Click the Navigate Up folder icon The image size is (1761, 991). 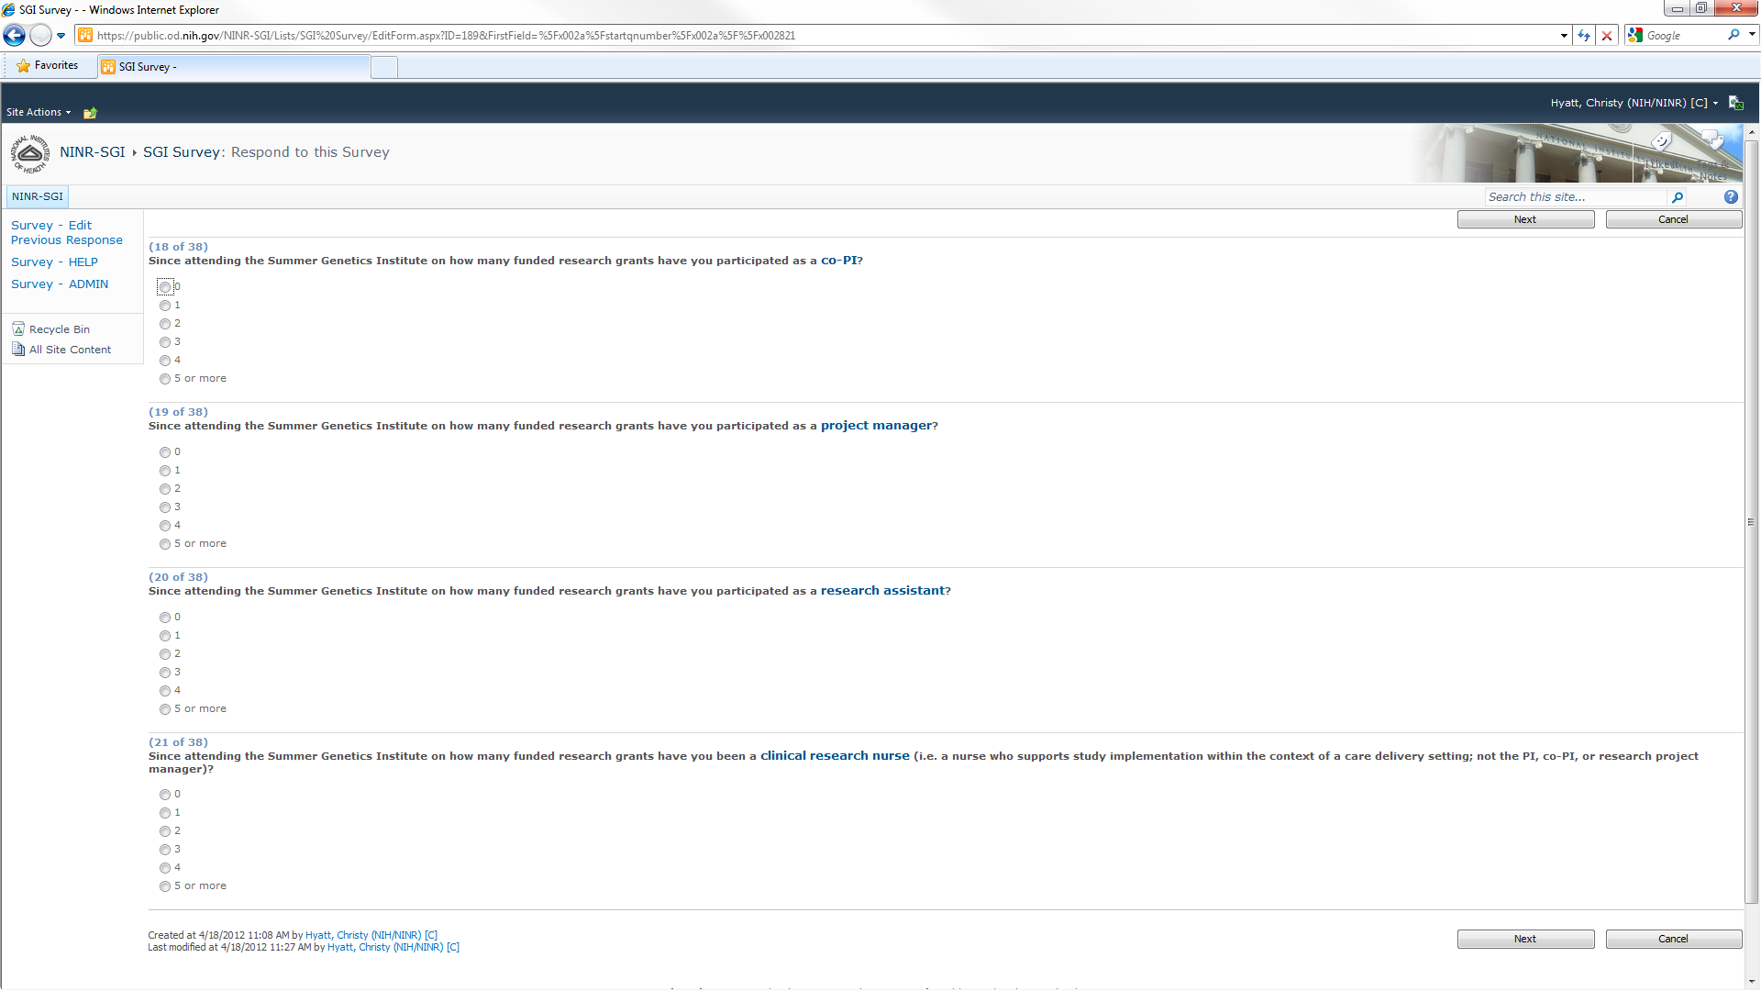tap(90, 113)
